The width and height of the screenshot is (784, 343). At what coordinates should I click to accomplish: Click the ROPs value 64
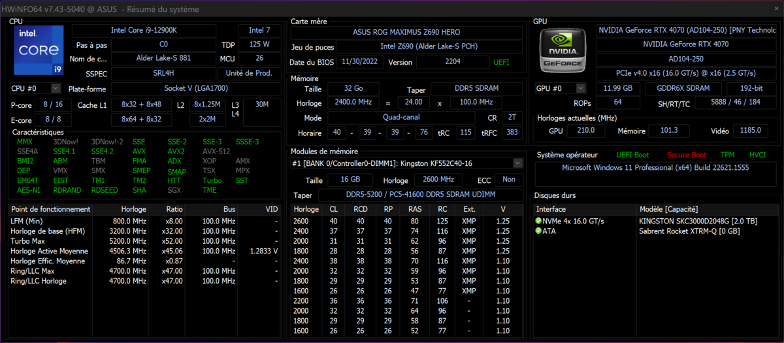pos(617,103)
